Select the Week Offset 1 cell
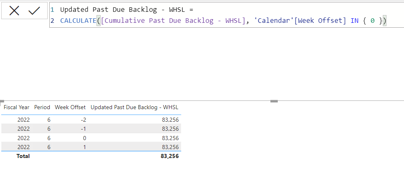This screenshot has width=404, height=180. point(85,147)
